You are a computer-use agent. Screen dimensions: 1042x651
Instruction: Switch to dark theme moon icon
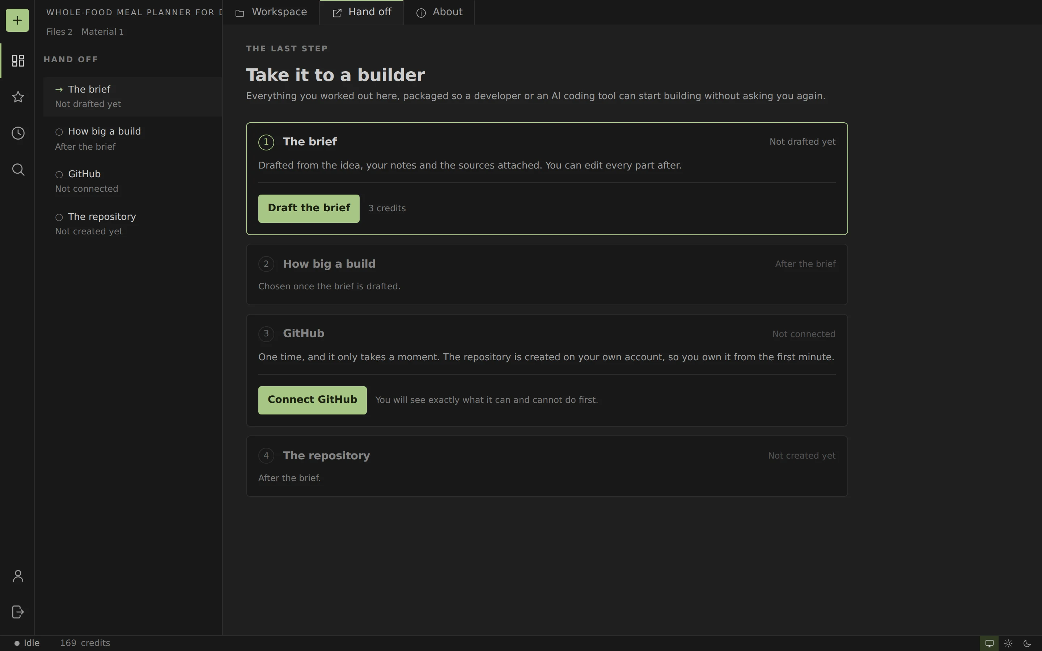pos(1028,643)
